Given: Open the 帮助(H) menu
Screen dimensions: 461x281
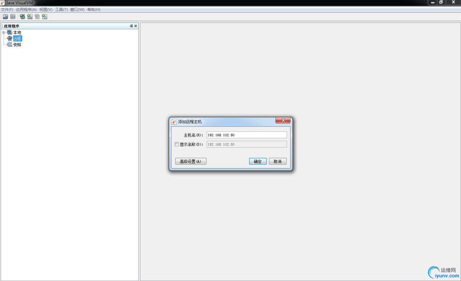Looking at the screenshot, I should tap(94, 10).
